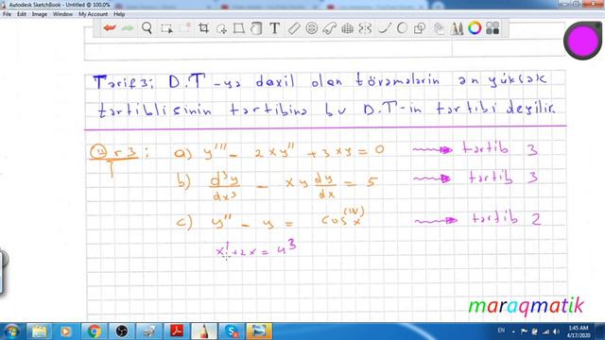Toggle the French Curve guide

[x=329, y=28]
